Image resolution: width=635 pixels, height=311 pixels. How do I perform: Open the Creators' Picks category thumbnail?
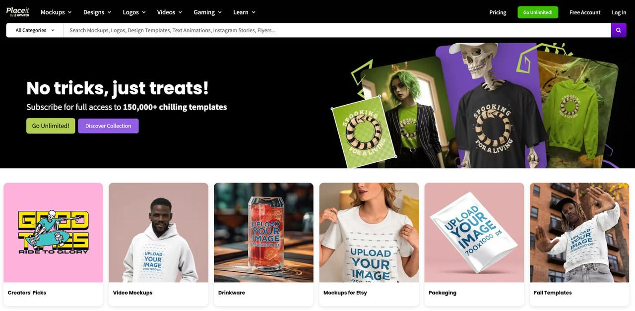point(53,233)
